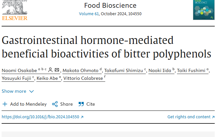Click the plus icon for Add to Mendeley

[5, 104]
